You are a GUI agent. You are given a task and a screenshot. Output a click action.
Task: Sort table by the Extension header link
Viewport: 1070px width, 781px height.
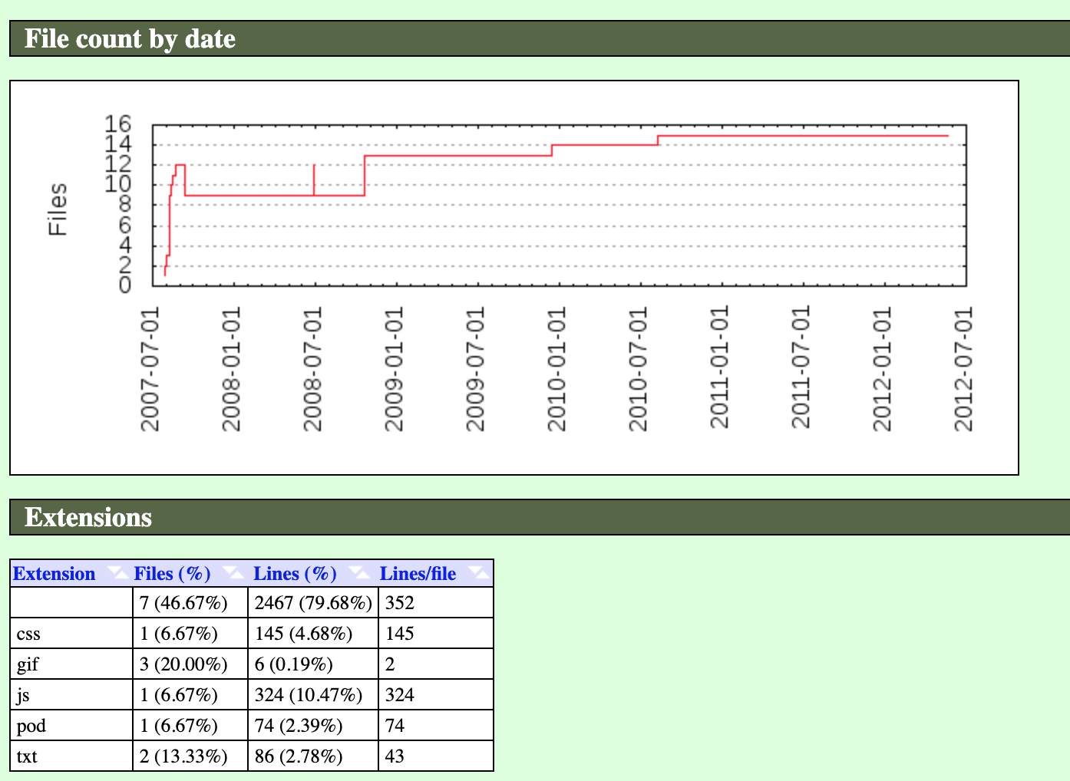(54, 574)
